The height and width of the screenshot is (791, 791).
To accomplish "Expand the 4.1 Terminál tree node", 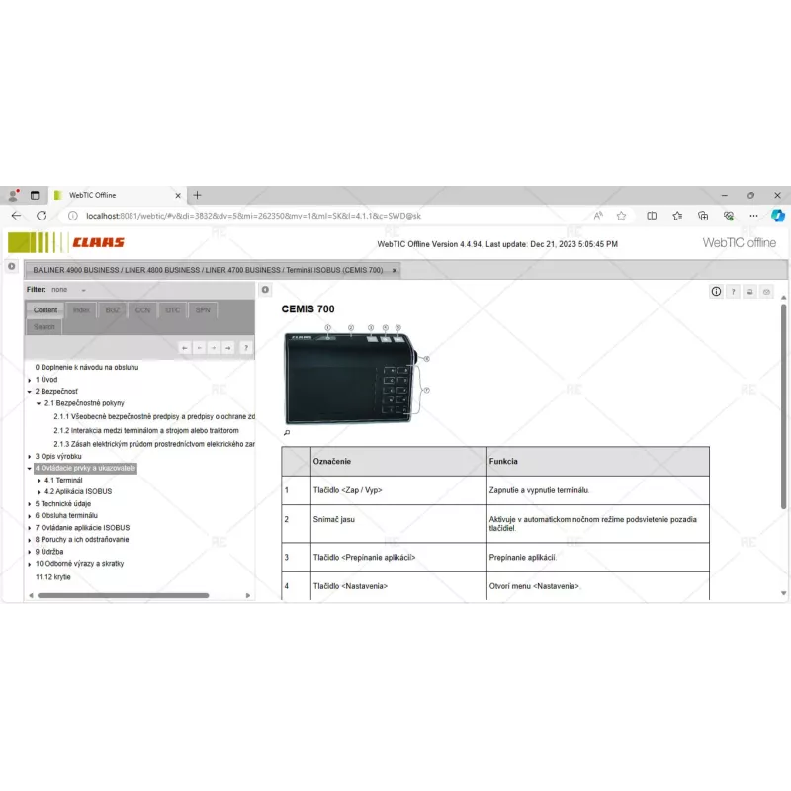I will [39, 480].
